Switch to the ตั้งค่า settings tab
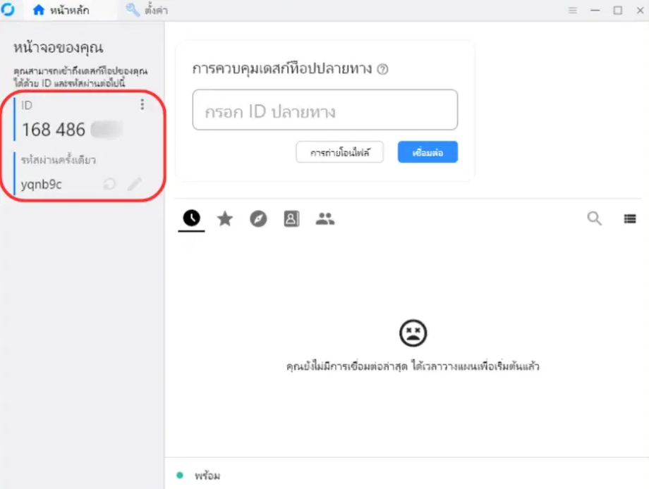The width and height of the screenshot is (649, 489). point(147,10)
